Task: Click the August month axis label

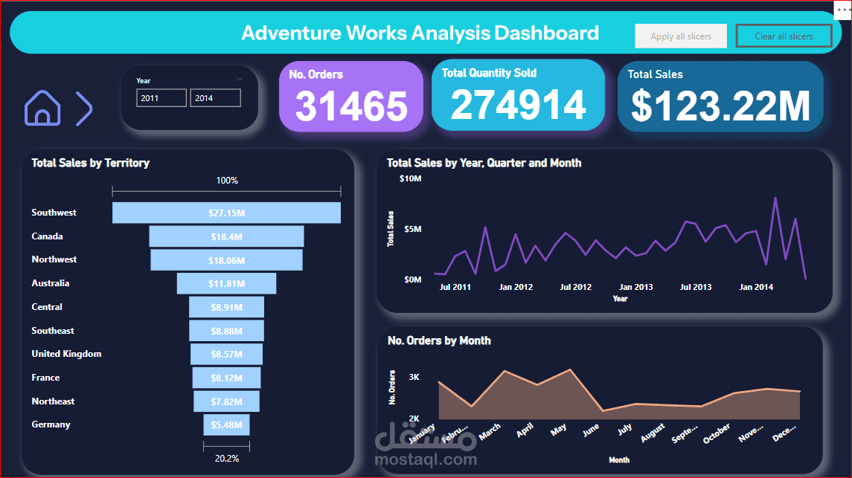Action: coord(653,433)
